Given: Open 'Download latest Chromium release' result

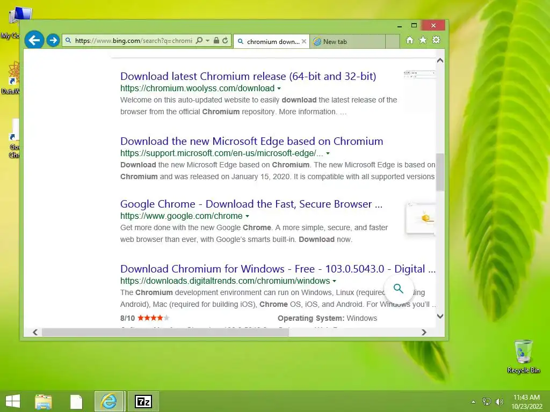Looking at the screenshot, I should (x=248, y=76).
